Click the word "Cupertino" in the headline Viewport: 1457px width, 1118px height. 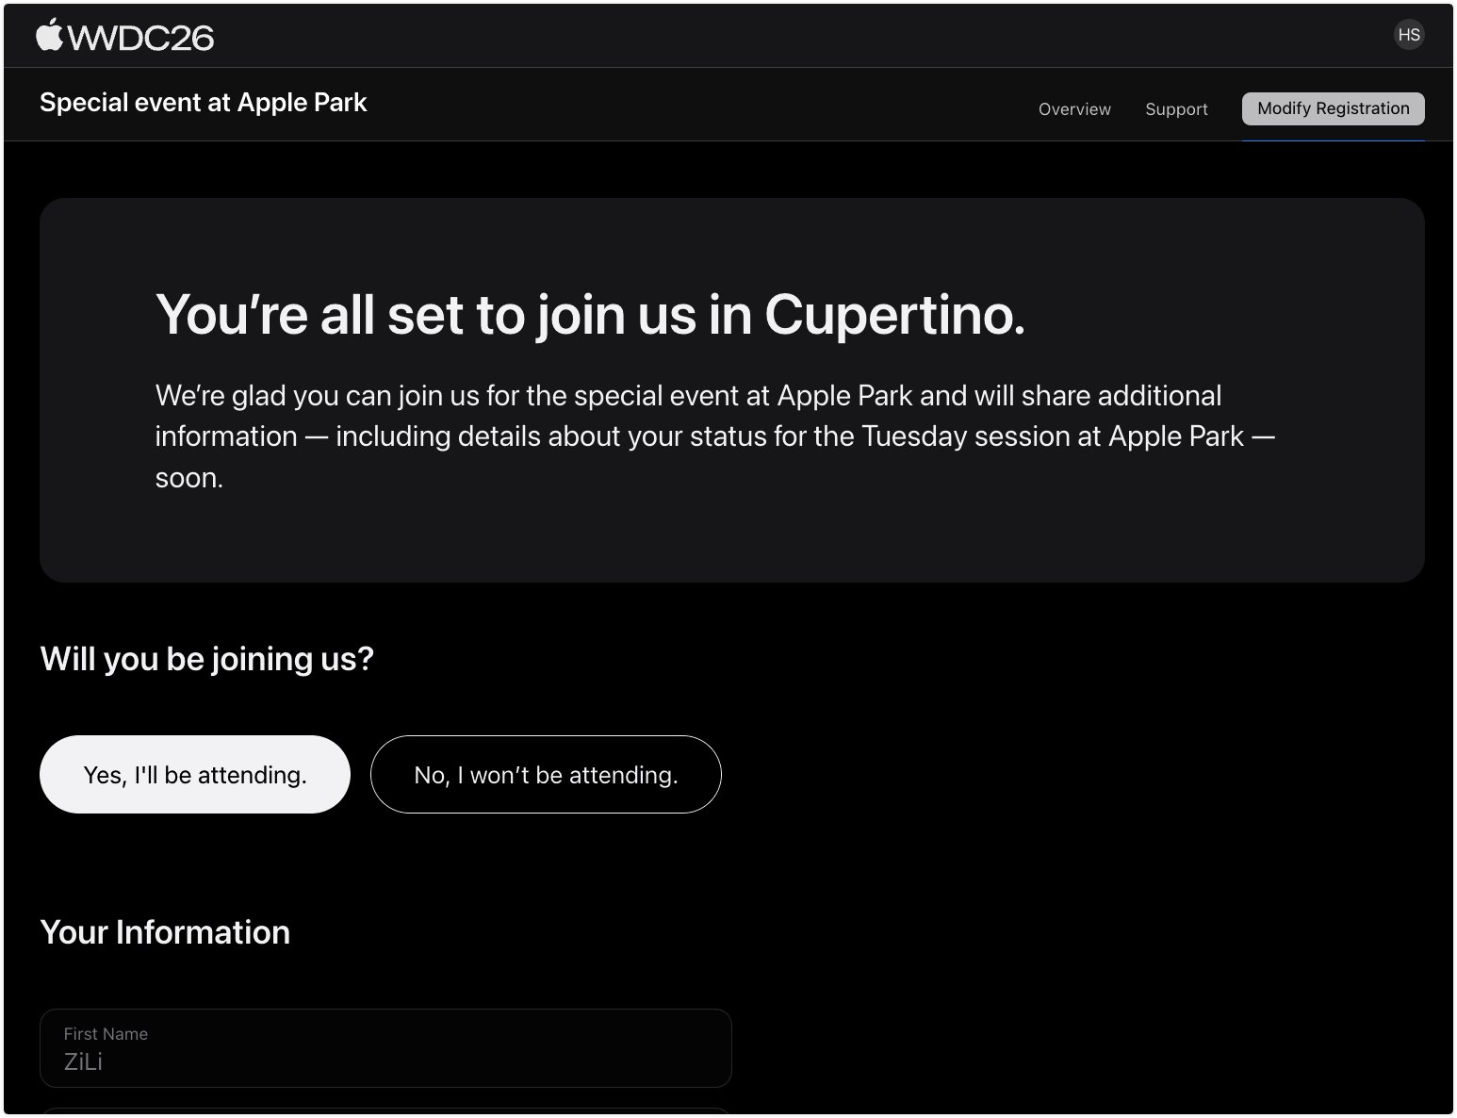click(893, 314)
